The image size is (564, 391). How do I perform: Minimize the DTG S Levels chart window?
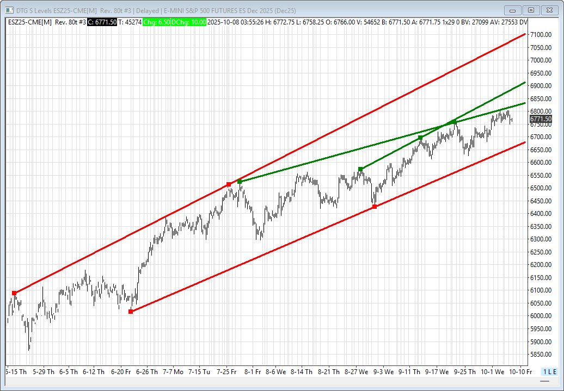pyautogui.click(x=513, y=10)
